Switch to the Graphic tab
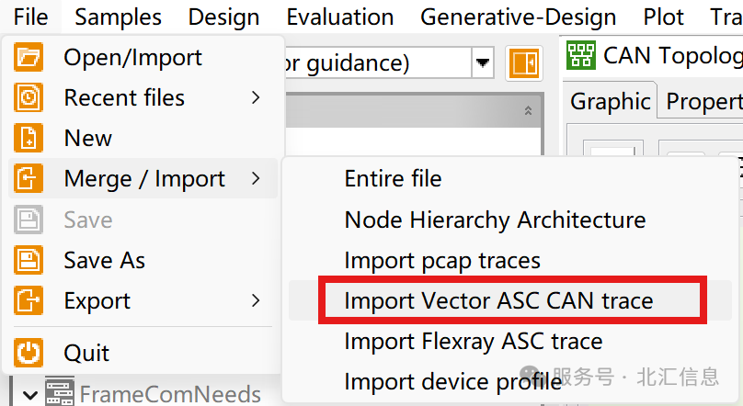Viewport: 743px width, 406px height. tap(610, 101)
